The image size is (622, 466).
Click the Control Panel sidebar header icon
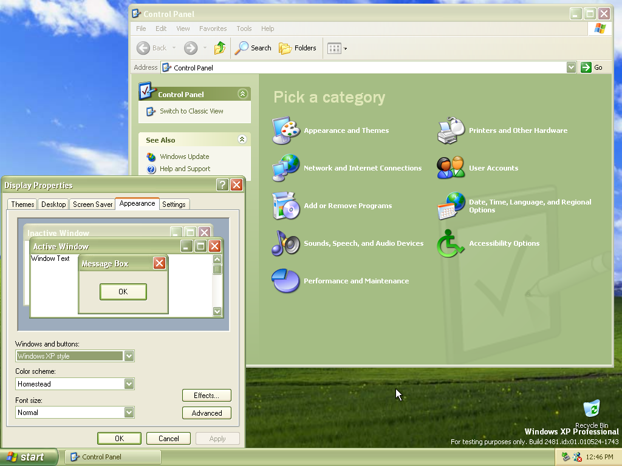146,91
